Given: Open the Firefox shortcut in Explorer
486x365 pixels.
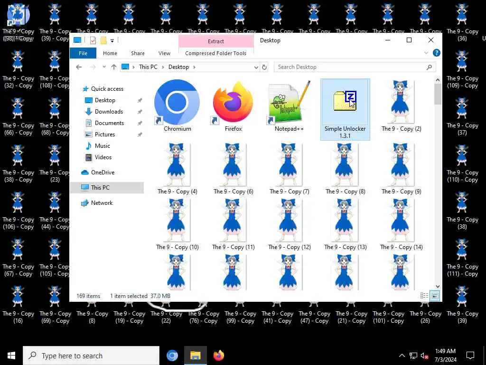Looking at the screenshot, I should (233, 106).
